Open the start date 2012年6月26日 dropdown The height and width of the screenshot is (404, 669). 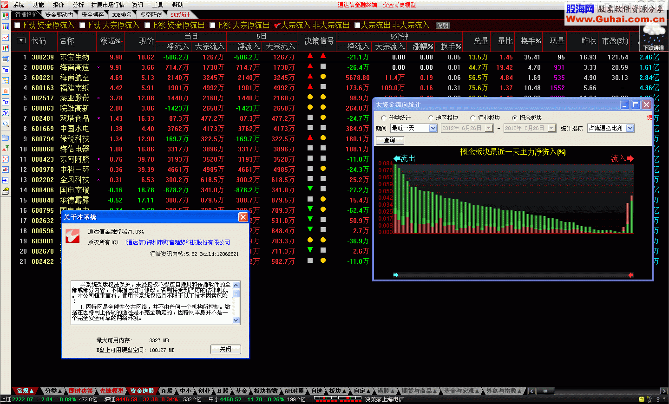click(x=489, y=128)
